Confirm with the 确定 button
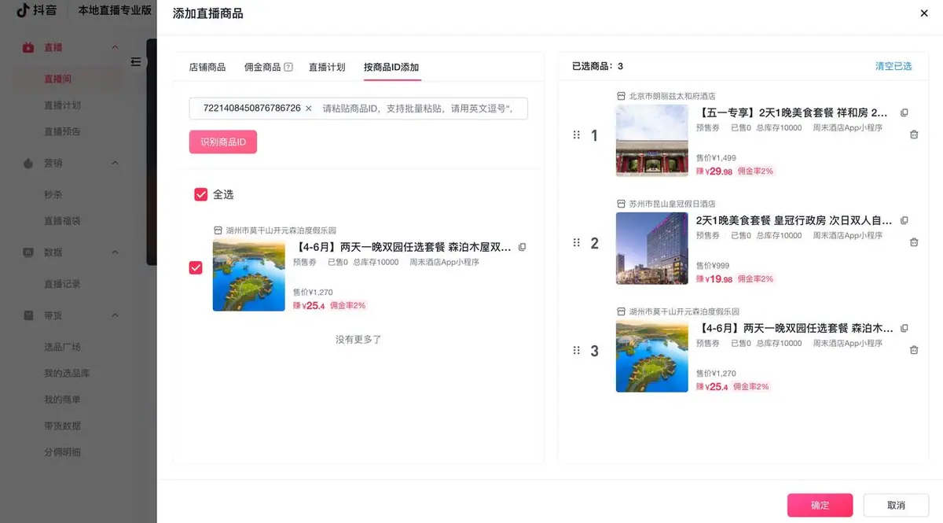The height and width of the screenshot is (523, 943). coord(820,505)
